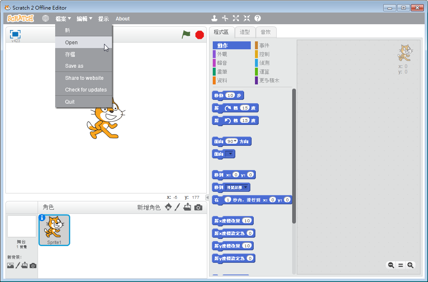Viewport: 428px width, 282px height.
Task: Expand the 编辑 menu
Action: click(84, 19)
